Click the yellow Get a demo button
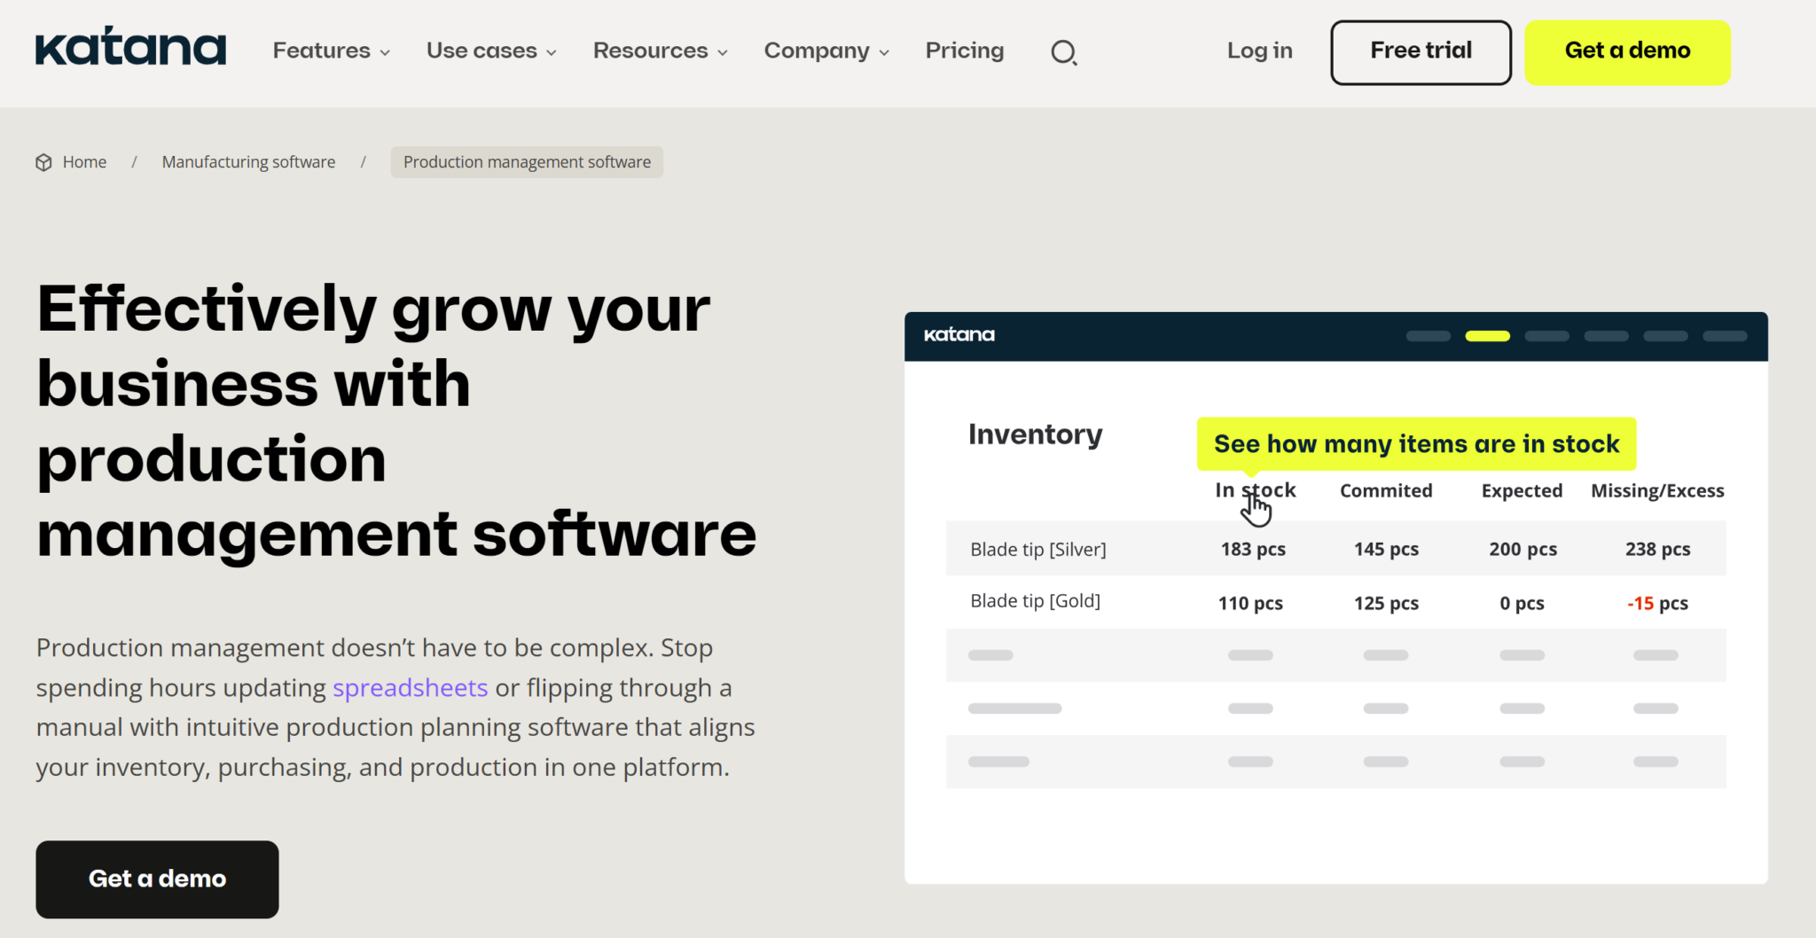This screenshot has height=938, width=1816. click(1627, 52)
